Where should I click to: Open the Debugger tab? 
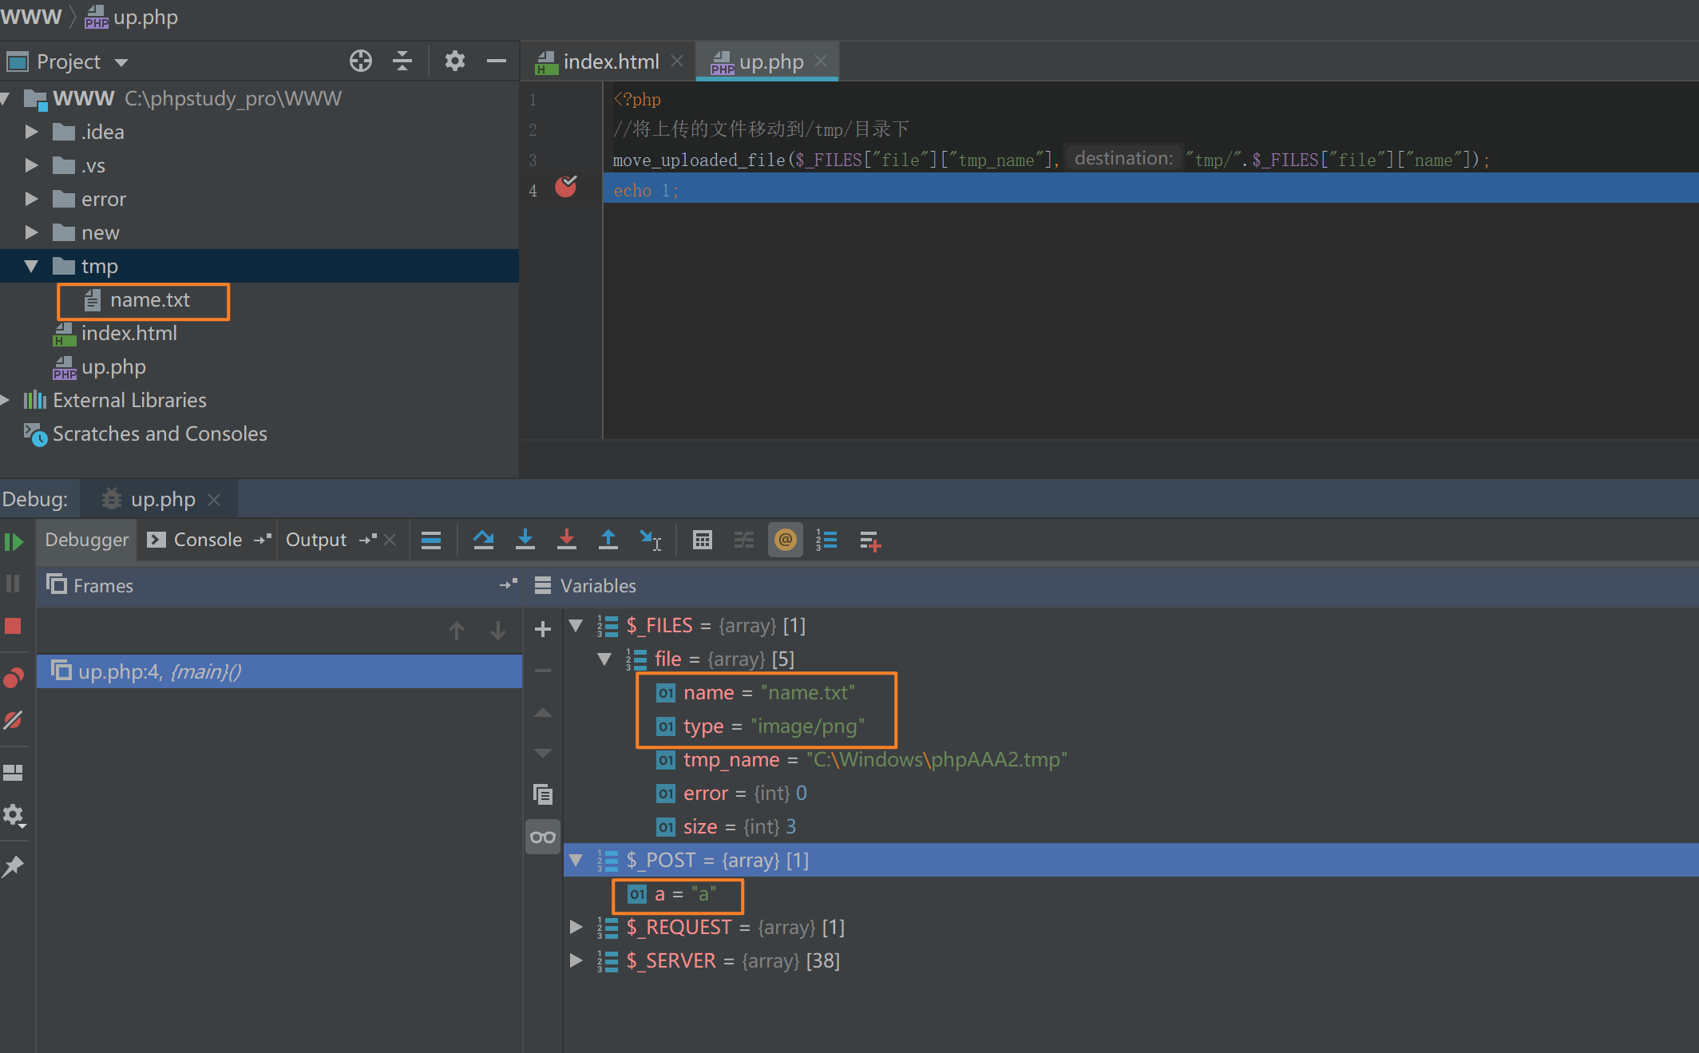[x=86, y=540]
